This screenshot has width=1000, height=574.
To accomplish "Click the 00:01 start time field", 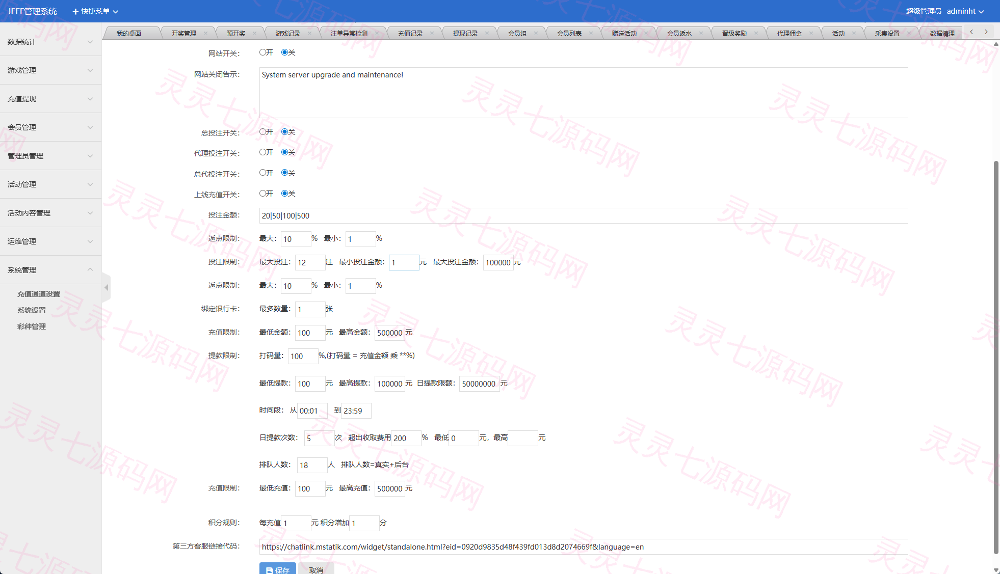I will pyautogui.click(x=312, y=411).
